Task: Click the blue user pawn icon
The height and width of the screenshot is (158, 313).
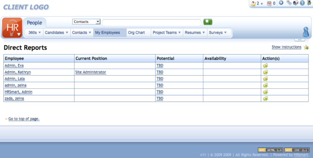Action: point(306,32)
